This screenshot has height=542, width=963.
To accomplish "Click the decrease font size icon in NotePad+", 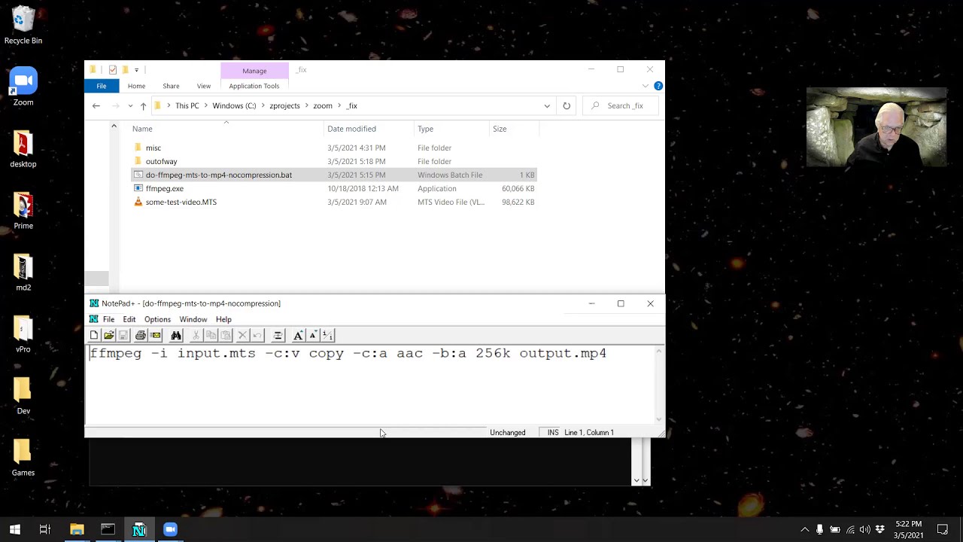I will 313,335.
